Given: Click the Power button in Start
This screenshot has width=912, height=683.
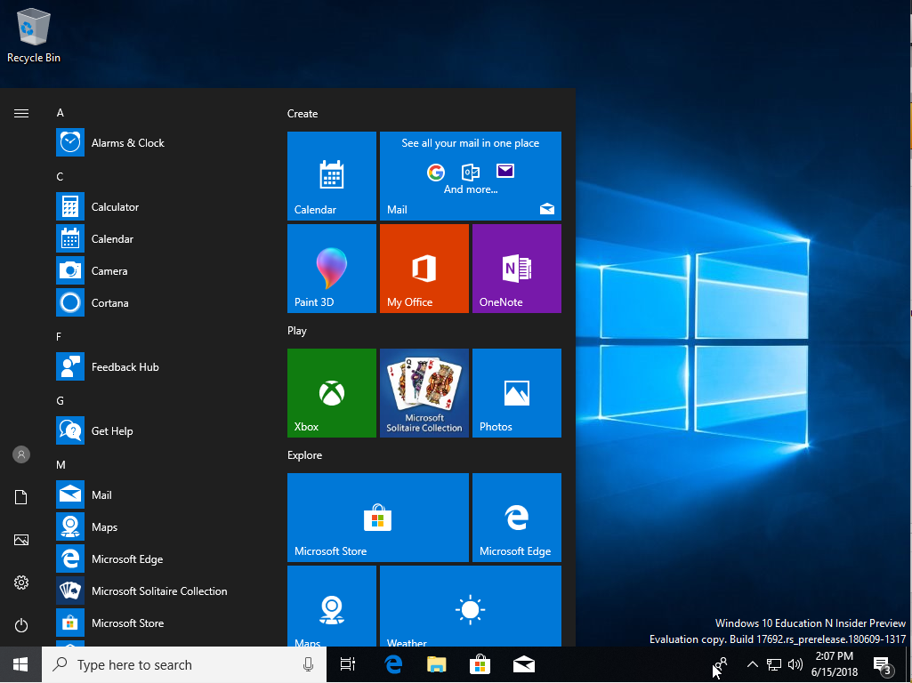Looking at the screenshot, I should point(21,625).
